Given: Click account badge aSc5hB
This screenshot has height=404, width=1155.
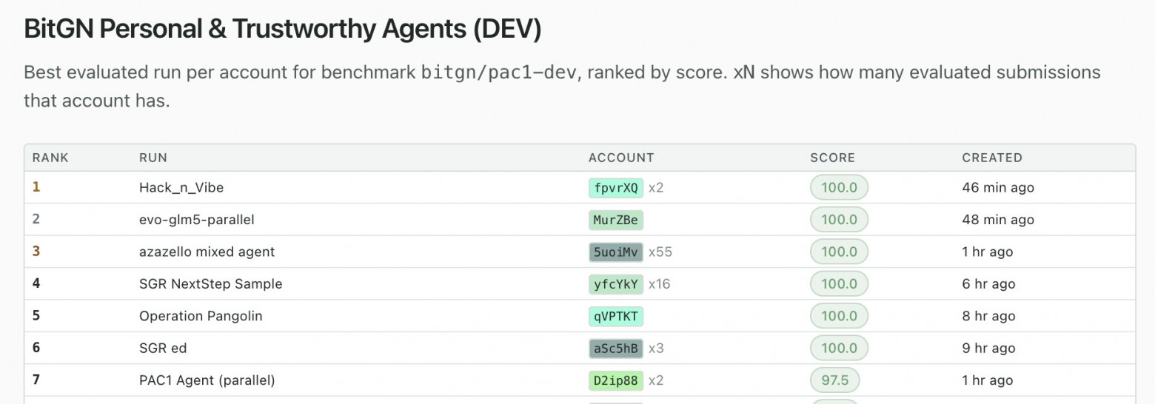Looking at the screenshot, I should [616, 349].
